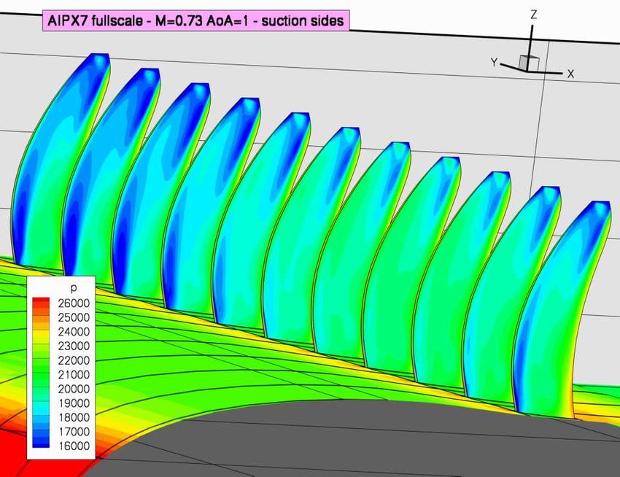Image resolution: width=620 pixels, height=477 pixels.
Task: Click the XYZ orientation axis cube
Action: 529,63
